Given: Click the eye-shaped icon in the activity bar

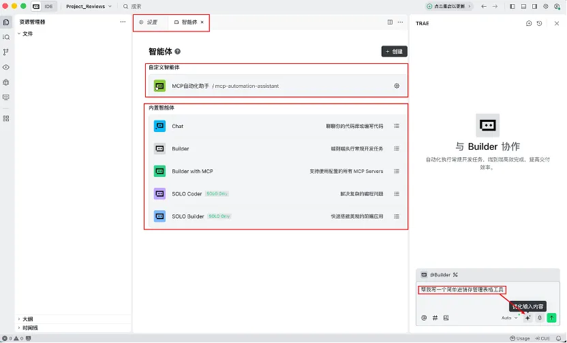Looking at the screenshot, I should point(6,67).
